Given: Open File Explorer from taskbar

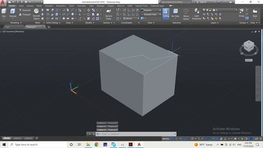Looking at the screenshot, I should pyautogui.click(x=88, y=144).
